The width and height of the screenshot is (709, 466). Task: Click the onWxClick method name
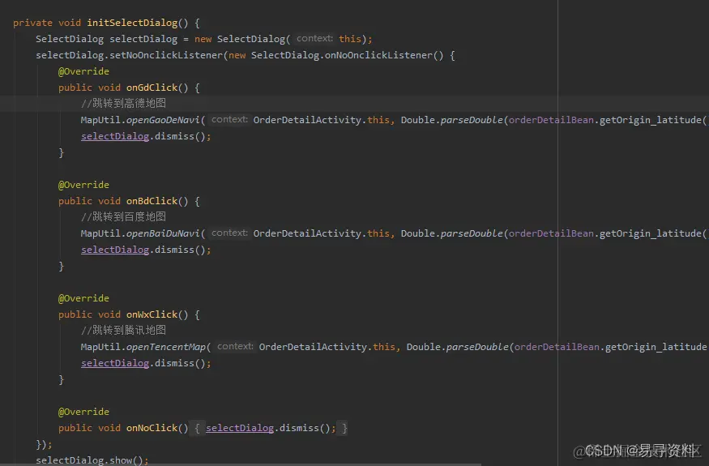pyautogui.click(x=152, y=314)
